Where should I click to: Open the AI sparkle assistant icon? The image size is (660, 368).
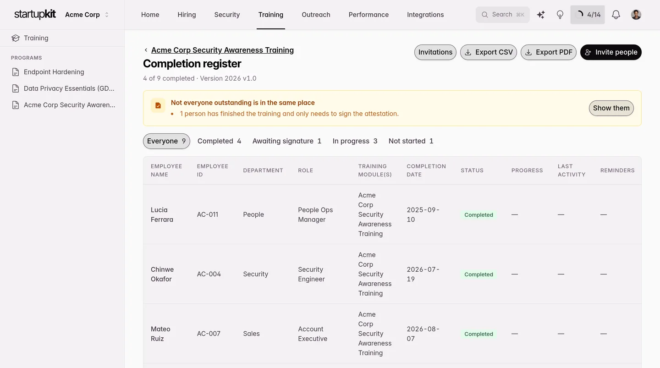541,15
